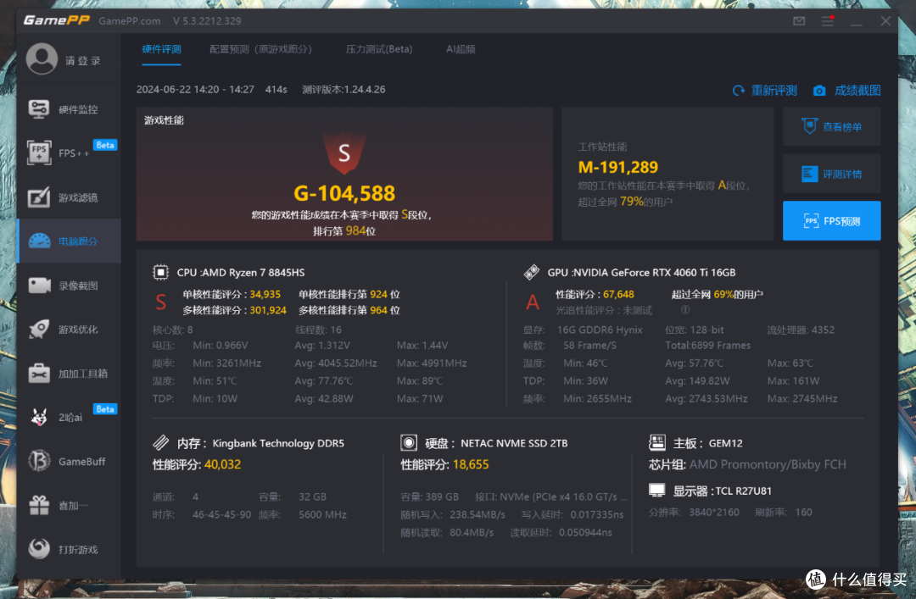Click the camera icon beside 成绩截图

click(x=819, y=91)
